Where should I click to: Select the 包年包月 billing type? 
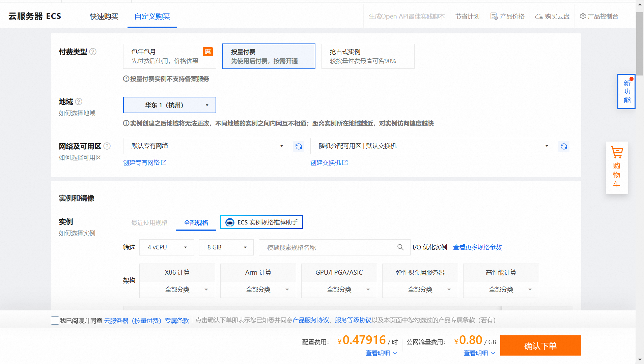click(x=169, y=56)
